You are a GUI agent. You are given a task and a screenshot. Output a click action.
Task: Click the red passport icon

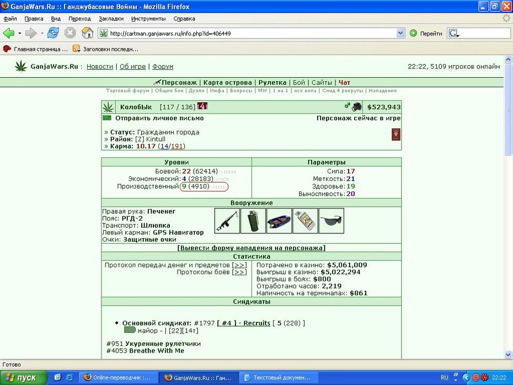coord(396,135)
